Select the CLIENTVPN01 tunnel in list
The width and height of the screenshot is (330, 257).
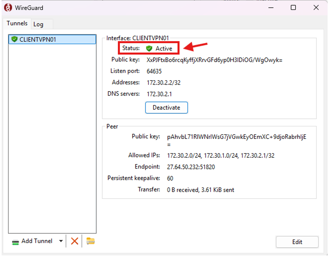52,40
